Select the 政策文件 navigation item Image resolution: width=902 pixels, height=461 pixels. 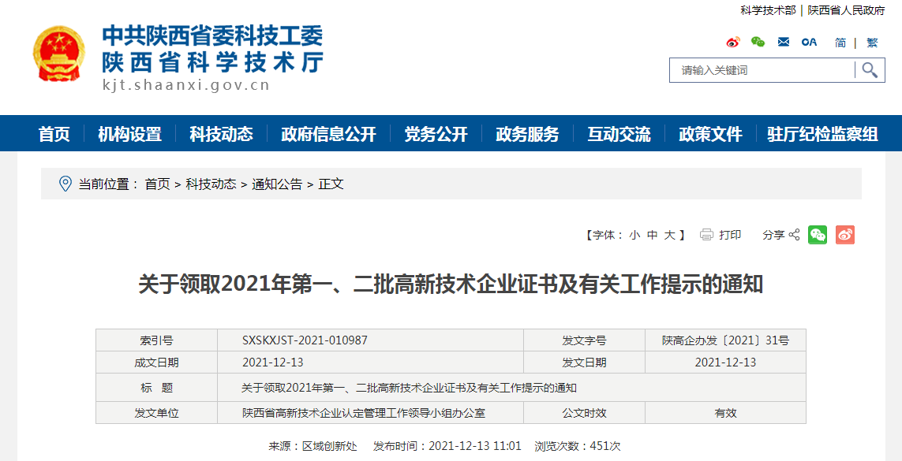tap(710, 134)
